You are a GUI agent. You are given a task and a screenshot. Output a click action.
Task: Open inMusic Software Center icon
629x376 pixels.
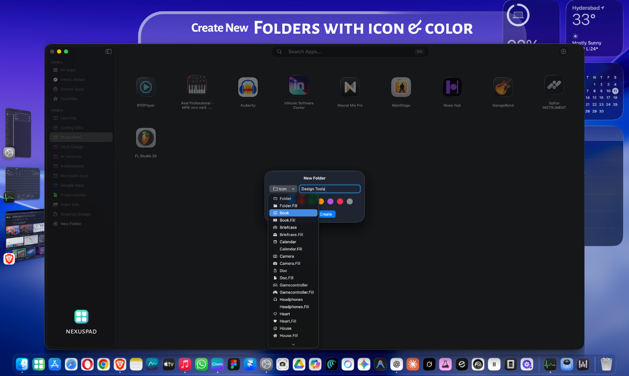299,85
